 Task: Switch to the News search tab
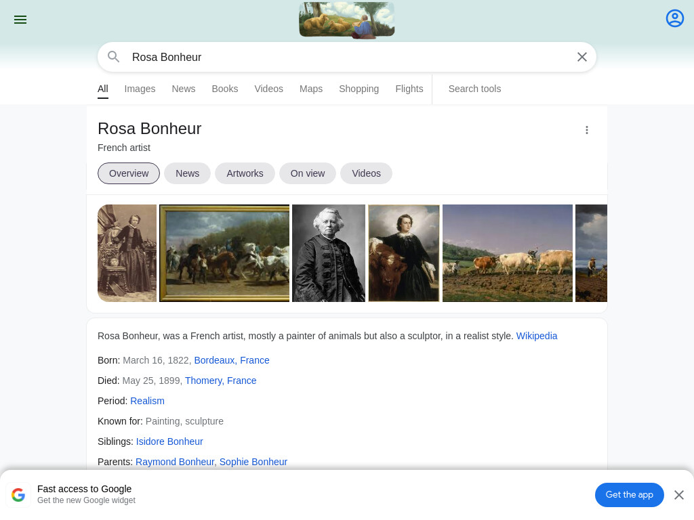(184, 89)
